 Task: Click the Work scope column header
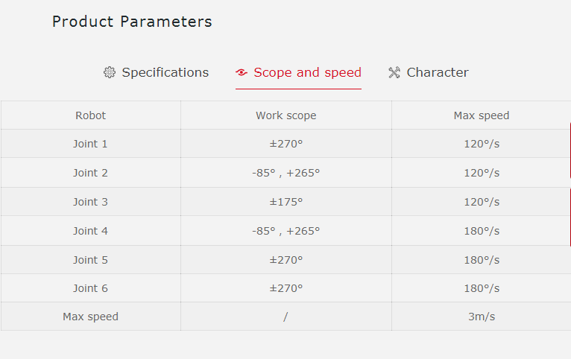(285, 115)
